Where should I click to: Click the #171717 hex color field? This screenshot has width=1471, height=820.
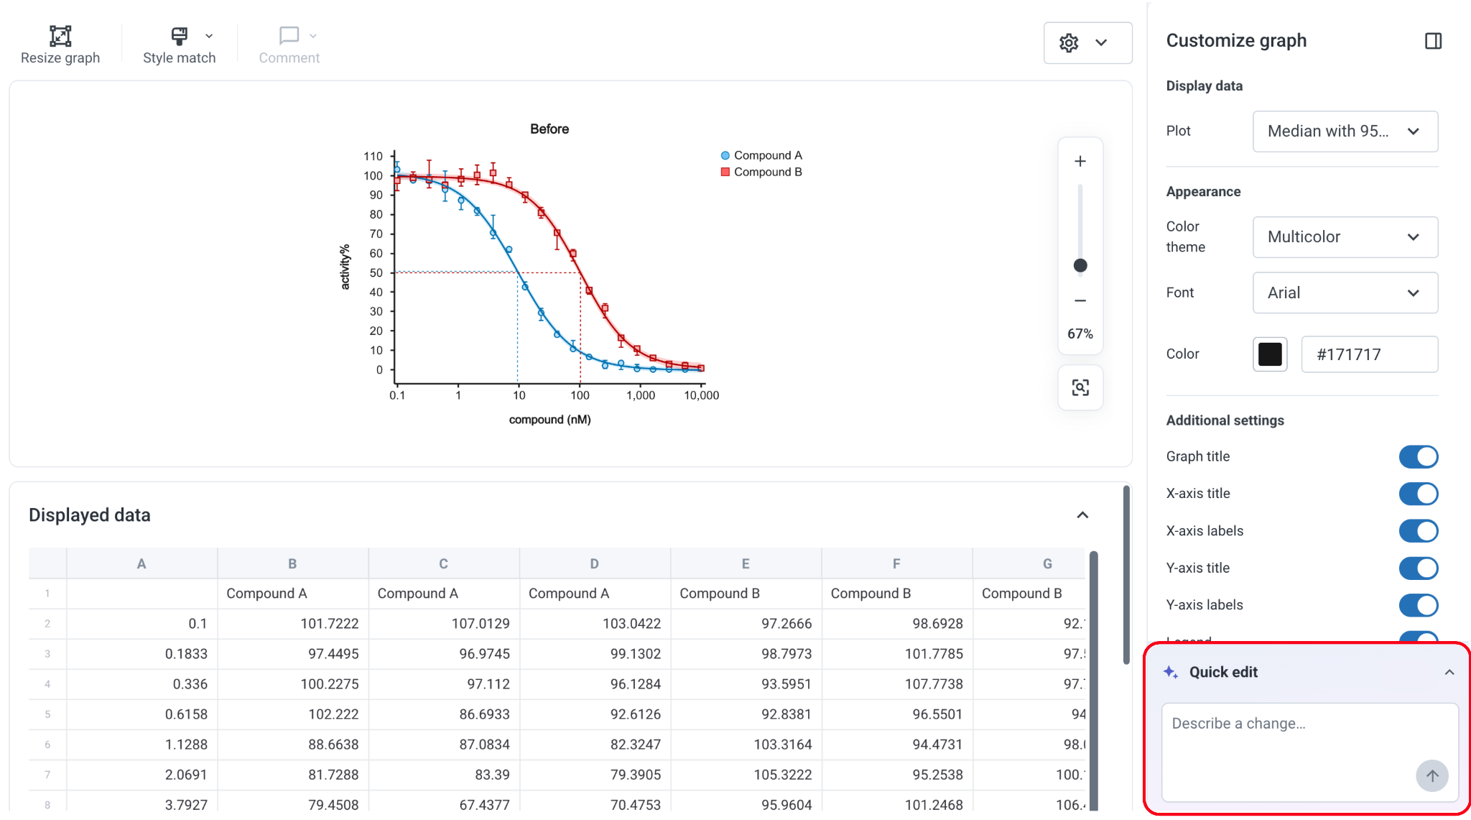1370,354
